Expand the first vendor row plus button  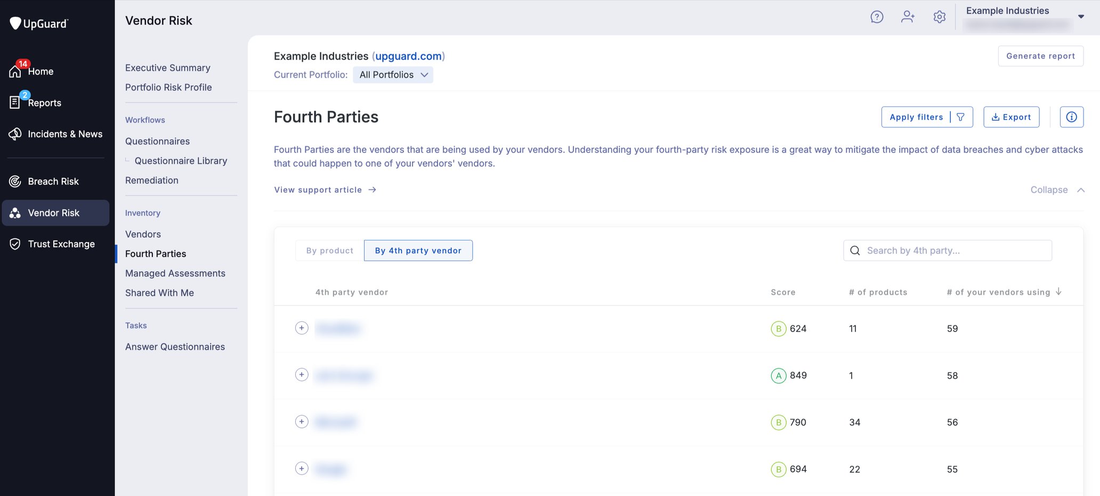click(x=301, y=328)
